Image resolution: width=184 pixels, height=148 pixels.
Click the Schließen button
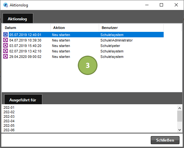point(165,140)
